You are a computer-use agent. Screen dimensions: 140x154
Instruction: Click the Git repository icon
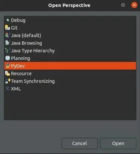(x=8, y=27)
